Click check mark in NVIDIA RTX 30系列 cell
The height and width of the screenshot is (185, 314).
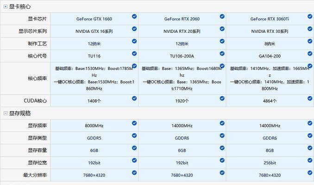coord(310,29)
